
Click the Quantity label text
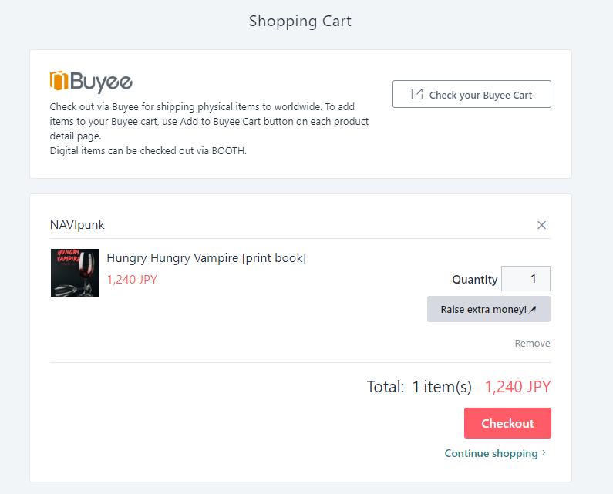474,280
